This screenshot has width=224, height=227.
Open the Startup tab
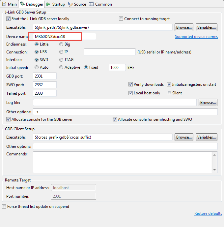(x=55, y=4)
